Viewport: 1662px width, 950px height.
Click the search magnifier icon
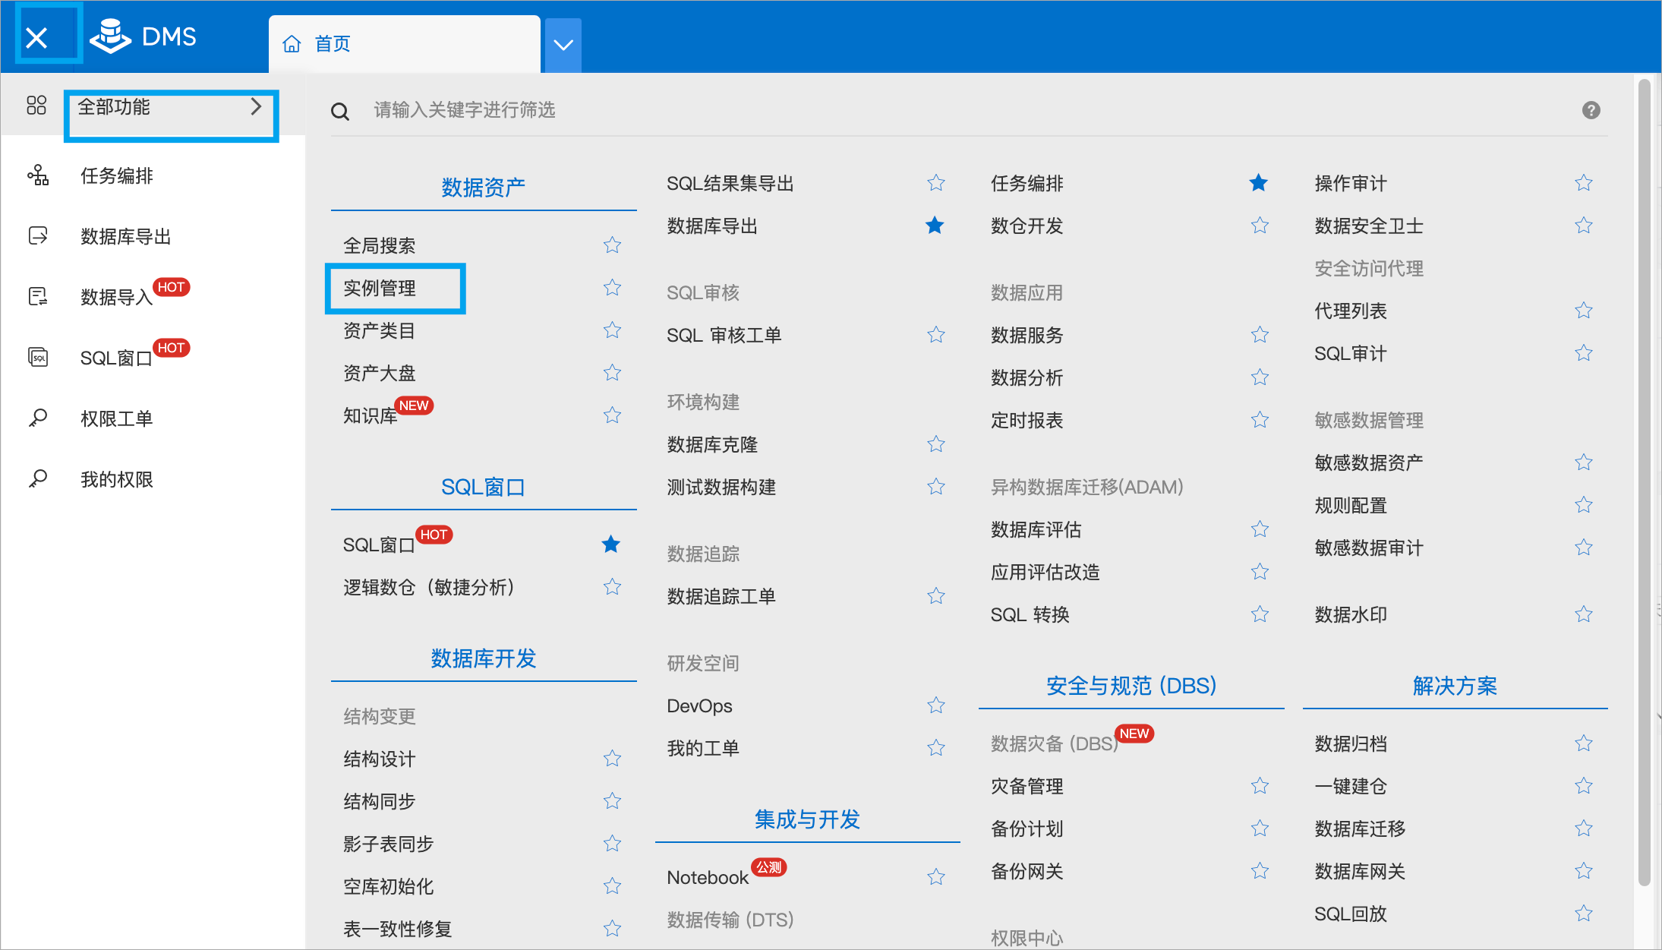coord(340,112)
